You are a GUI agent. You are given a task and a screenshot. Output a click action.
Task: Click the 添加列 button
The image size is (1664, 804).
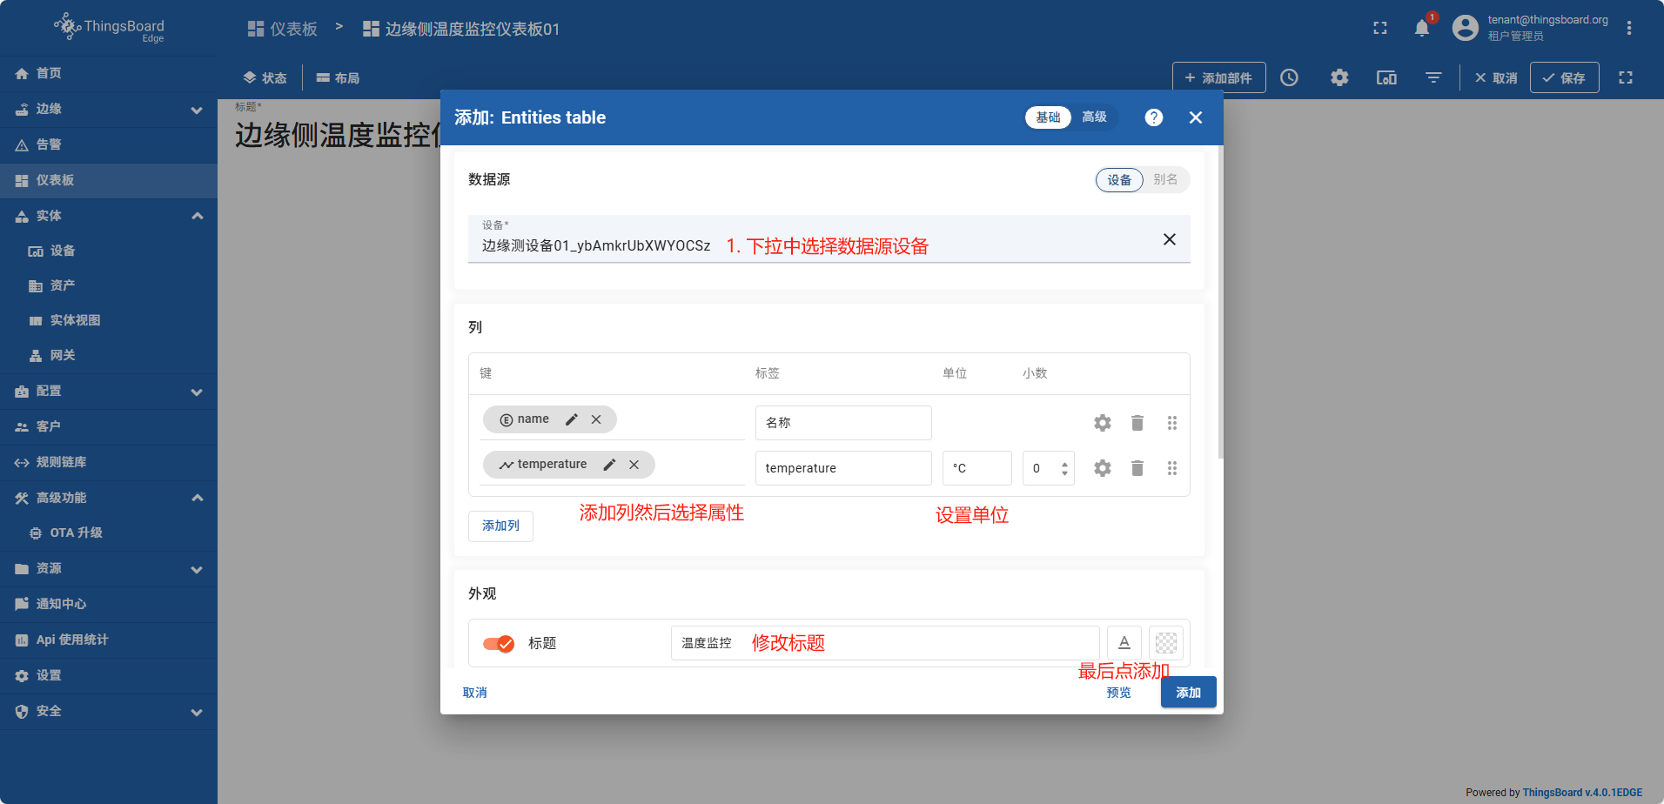point(500,526)
